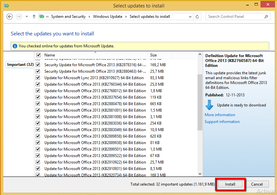The height and width of the screenshot is (195, 277).
Task: Click the Forward navigation arrow
Action: [x=19, y=17]
